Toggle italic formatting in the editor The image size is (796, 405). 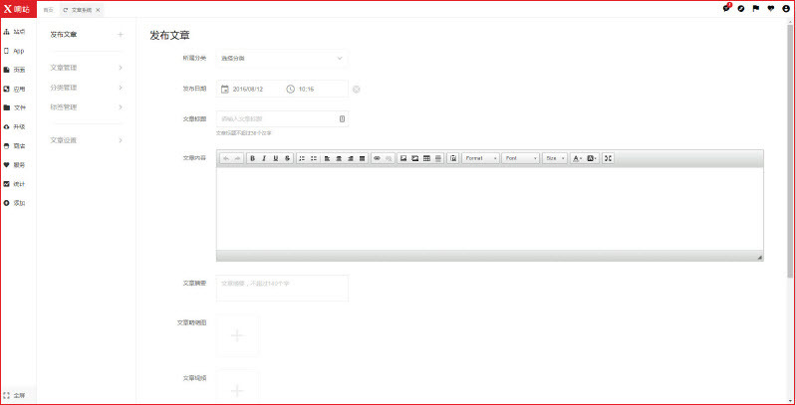(264, 158)
